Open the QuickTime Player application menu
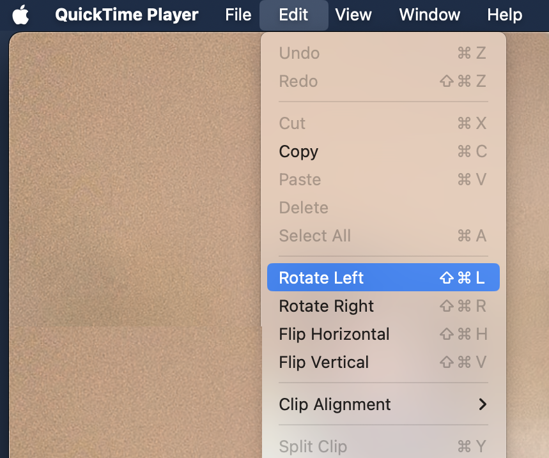 tap(126, 15)
